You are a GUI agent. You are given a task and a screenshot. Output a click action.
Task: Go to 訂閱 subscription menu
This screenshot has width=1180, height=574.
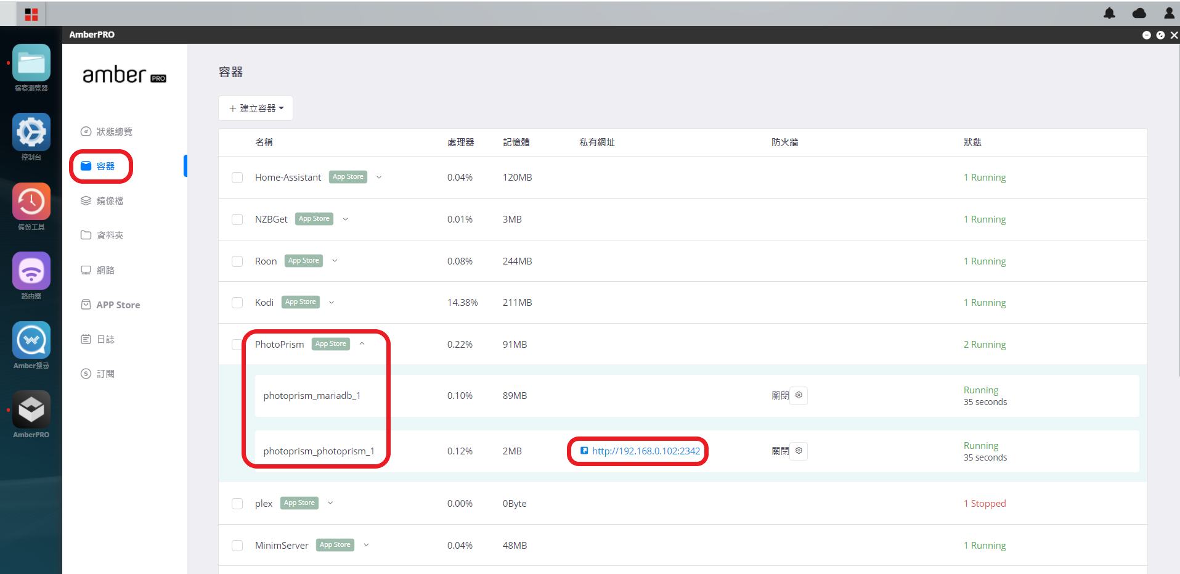[x=98, y=374]
